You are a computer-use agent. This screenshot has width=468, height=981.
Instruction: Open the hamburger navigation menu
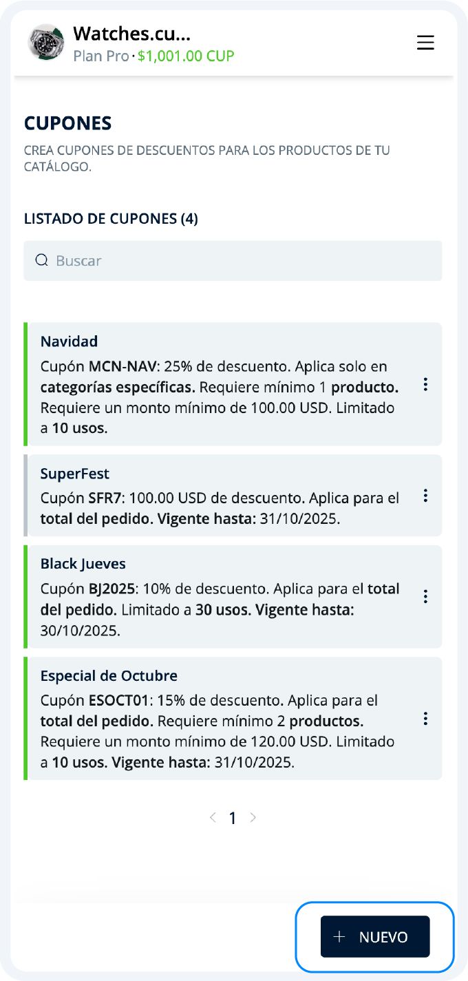pyautogui.click(x=425, y=42)
